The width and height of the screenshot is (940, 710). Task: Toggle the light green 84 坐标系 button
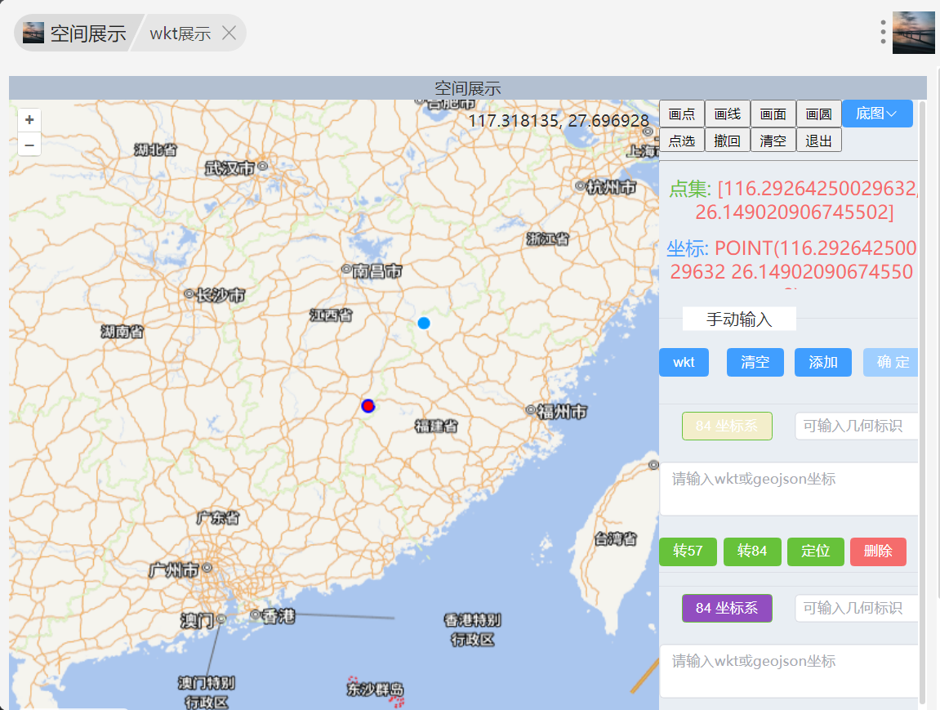[727, 426]
